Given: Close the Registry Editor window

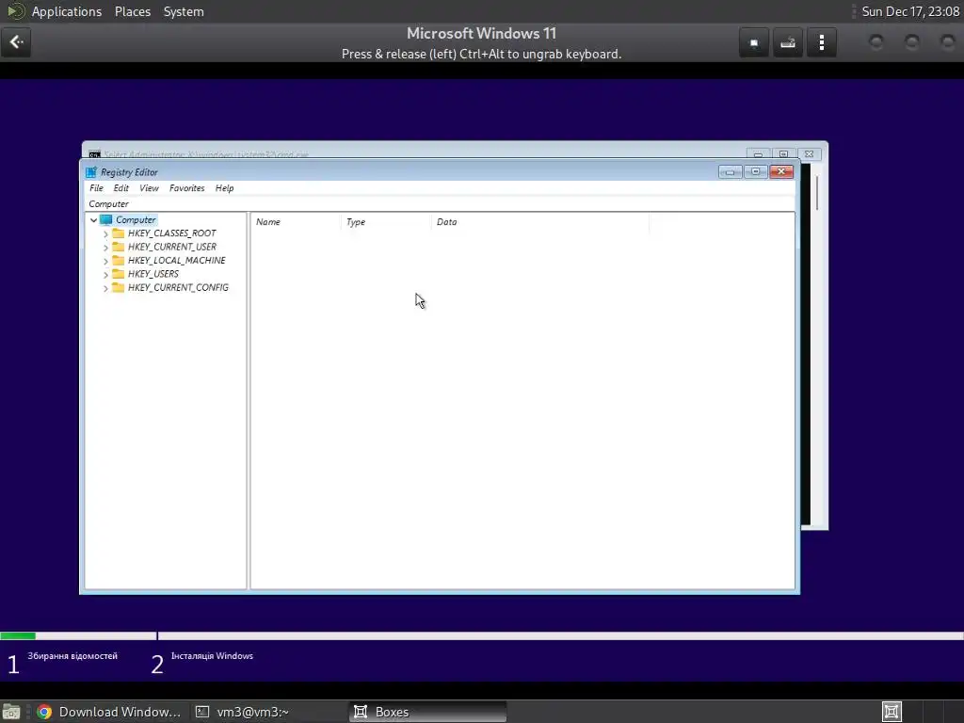Looking at the screenshot, I should tap(781, 172).
